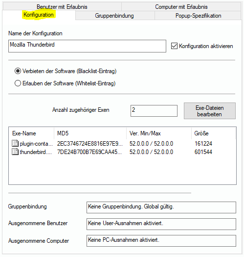Click the plugin-conta... file icon
The height and width of the screenshot is (257, 244).
pyautogui.click(x=15, y=143)
